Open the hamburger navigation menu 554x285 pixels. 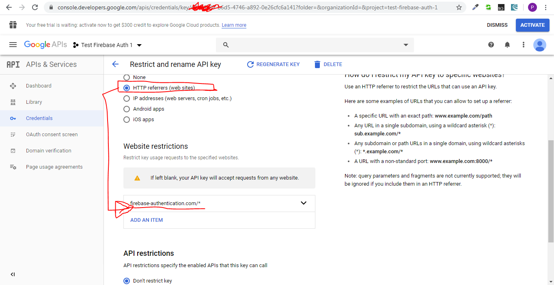point(13,45)
